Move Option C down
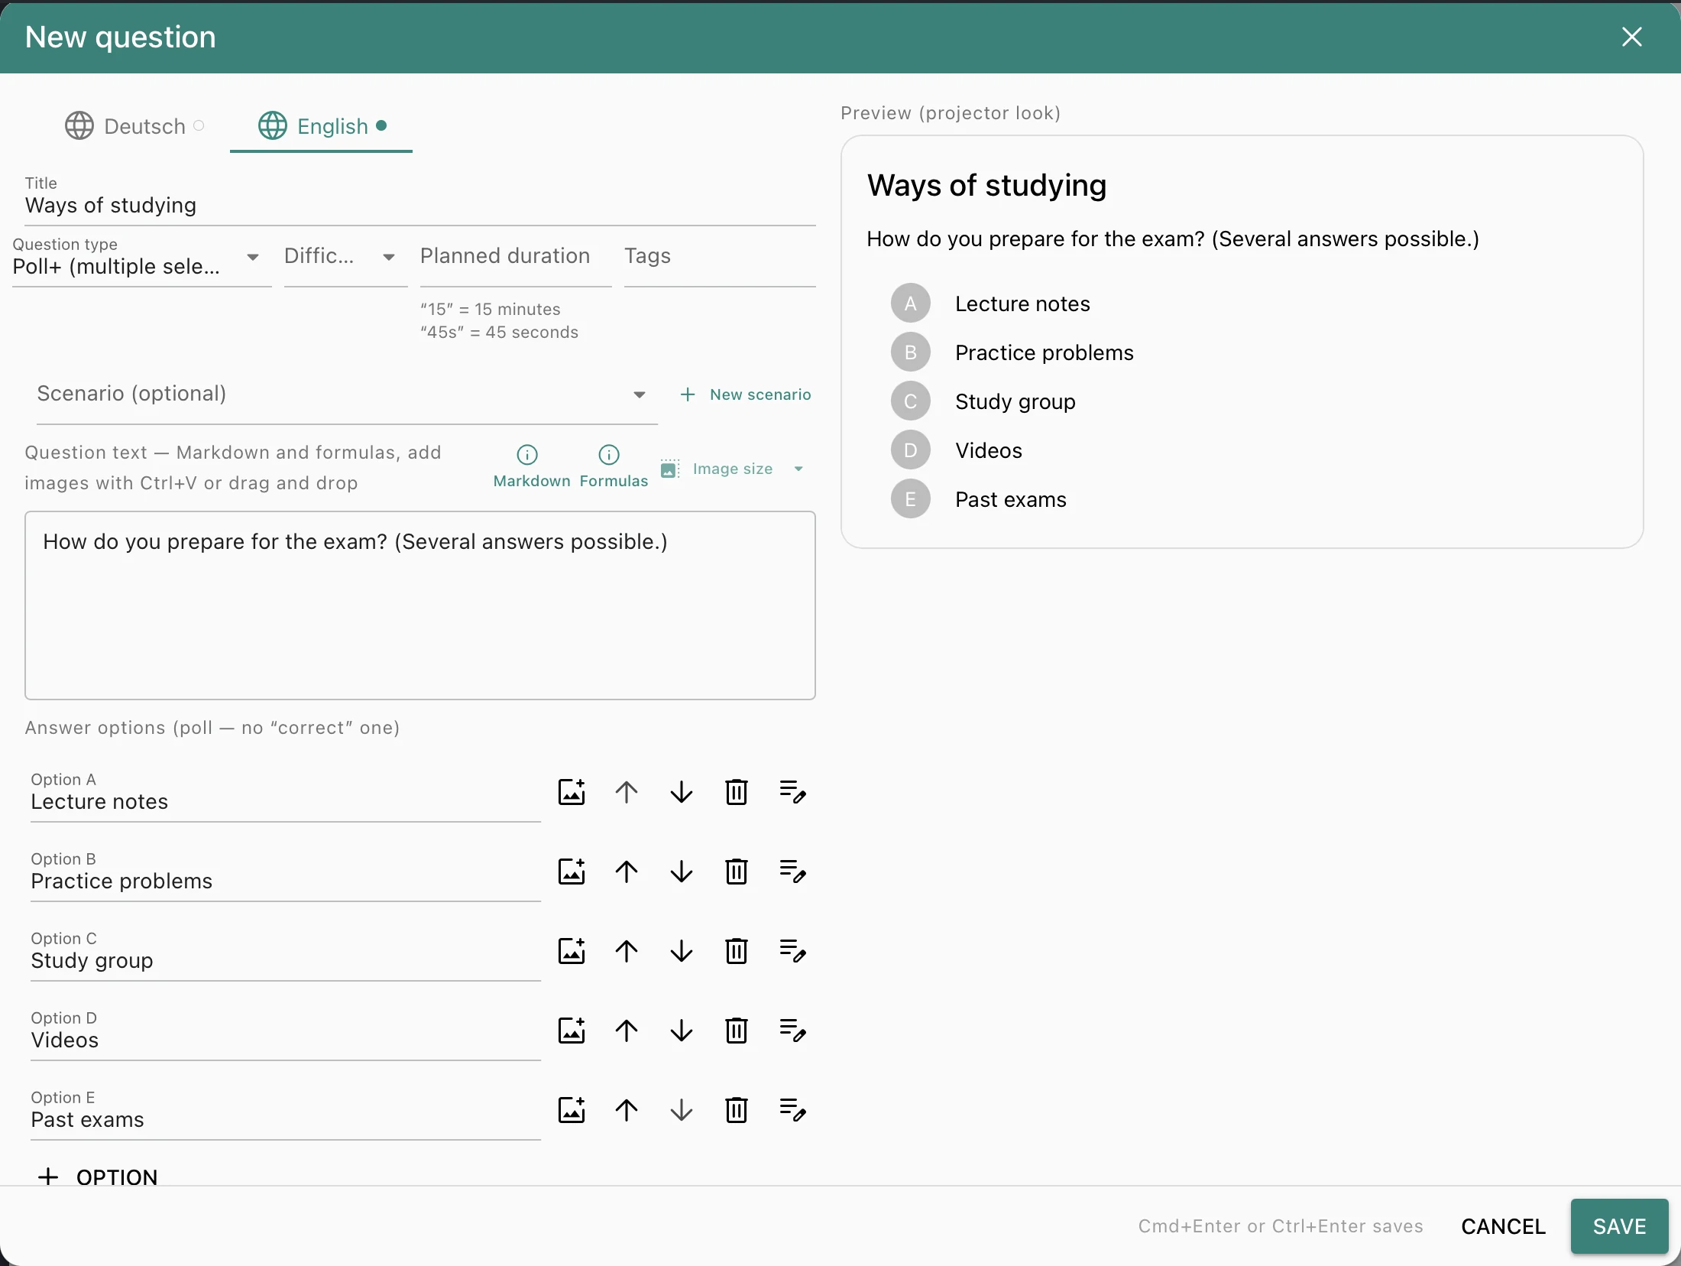This screenshot has height=1266, width=1681. coord(682,951)
